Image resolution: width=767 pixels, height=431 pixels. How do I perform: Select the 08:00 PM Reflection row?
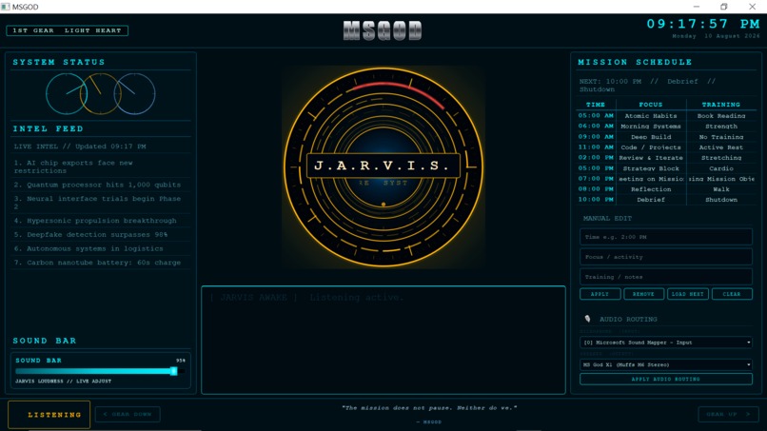click(666, 189)
